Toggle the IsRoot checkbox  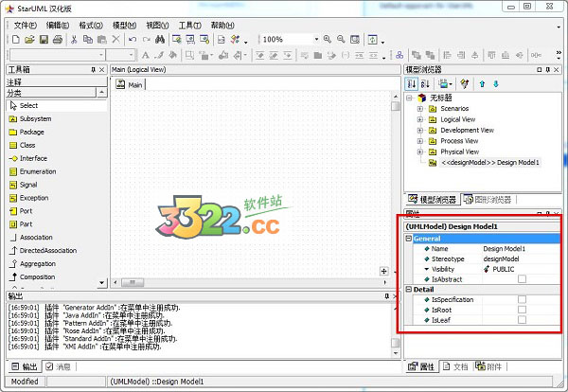point(522,310)
